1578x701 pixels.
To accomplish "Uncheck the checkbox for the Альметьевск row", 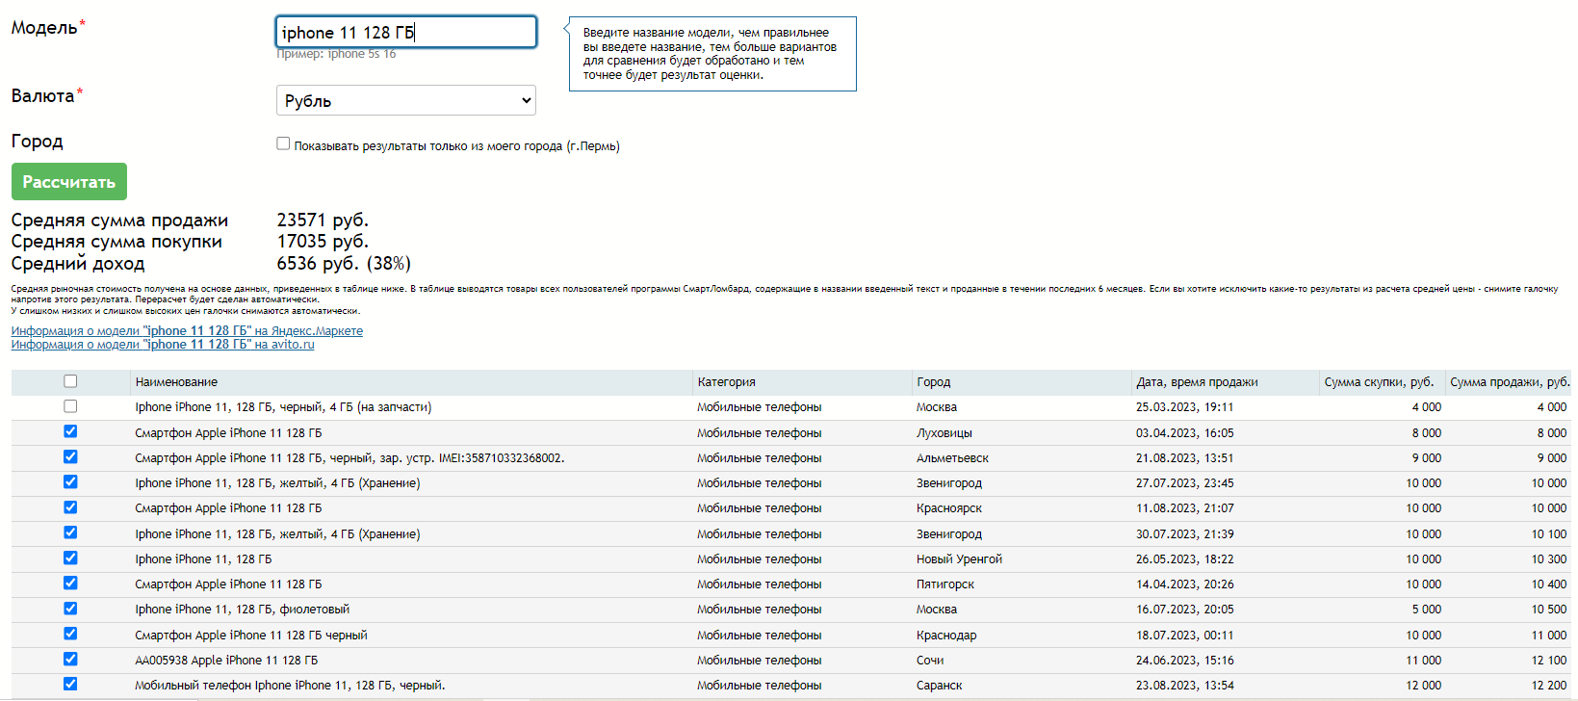I will coord(70,456).
